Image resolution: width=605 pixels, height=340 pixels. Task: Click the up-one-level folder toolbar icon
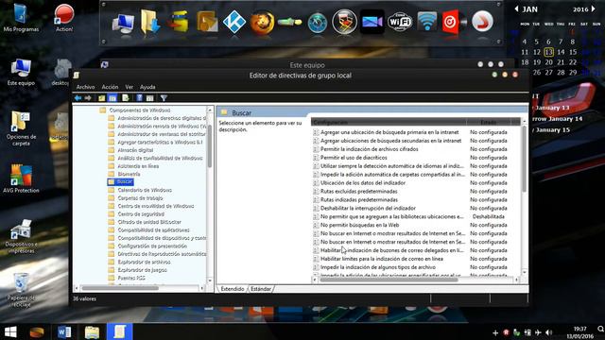pyautogui.click(x=101, y=98)
